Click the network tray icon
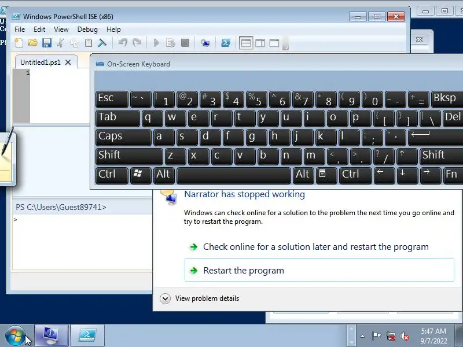 pyautogui.click(x=390, y=336)
